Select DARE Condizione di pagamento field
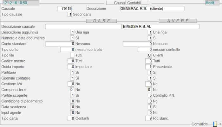222x127 pixels. coord(72,101)
